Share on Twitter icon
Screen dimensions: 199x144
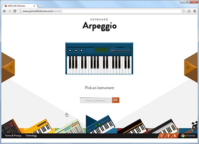point(175,136)
